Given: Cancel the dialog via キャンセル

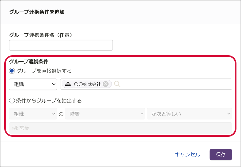Looking at the screenshot, I should [x=187, y=155].
